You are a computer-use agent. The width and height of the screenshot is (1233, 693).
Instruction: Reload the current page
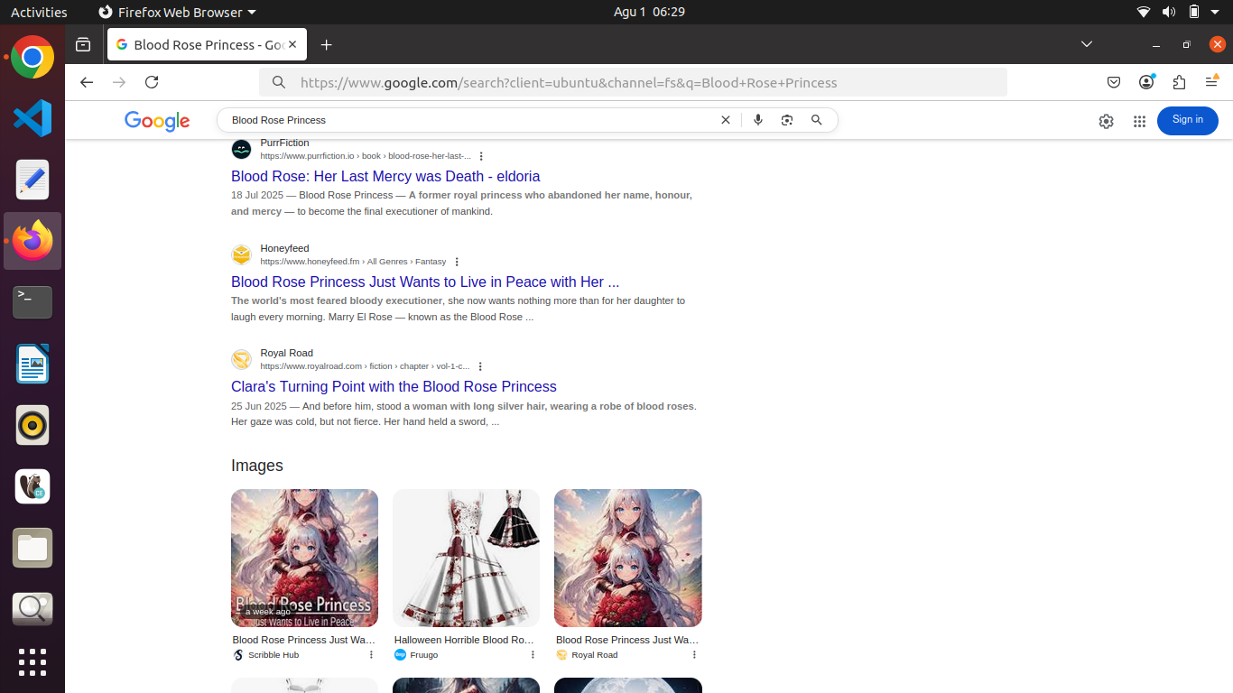coord(152,82)
